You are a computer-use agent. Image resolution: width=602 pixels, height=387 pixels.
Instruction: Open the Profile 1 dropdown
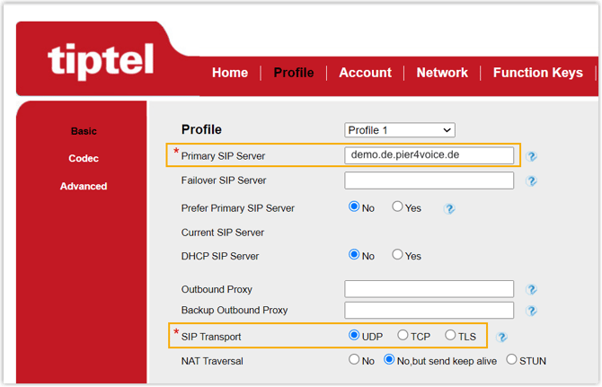pos(400,130)
